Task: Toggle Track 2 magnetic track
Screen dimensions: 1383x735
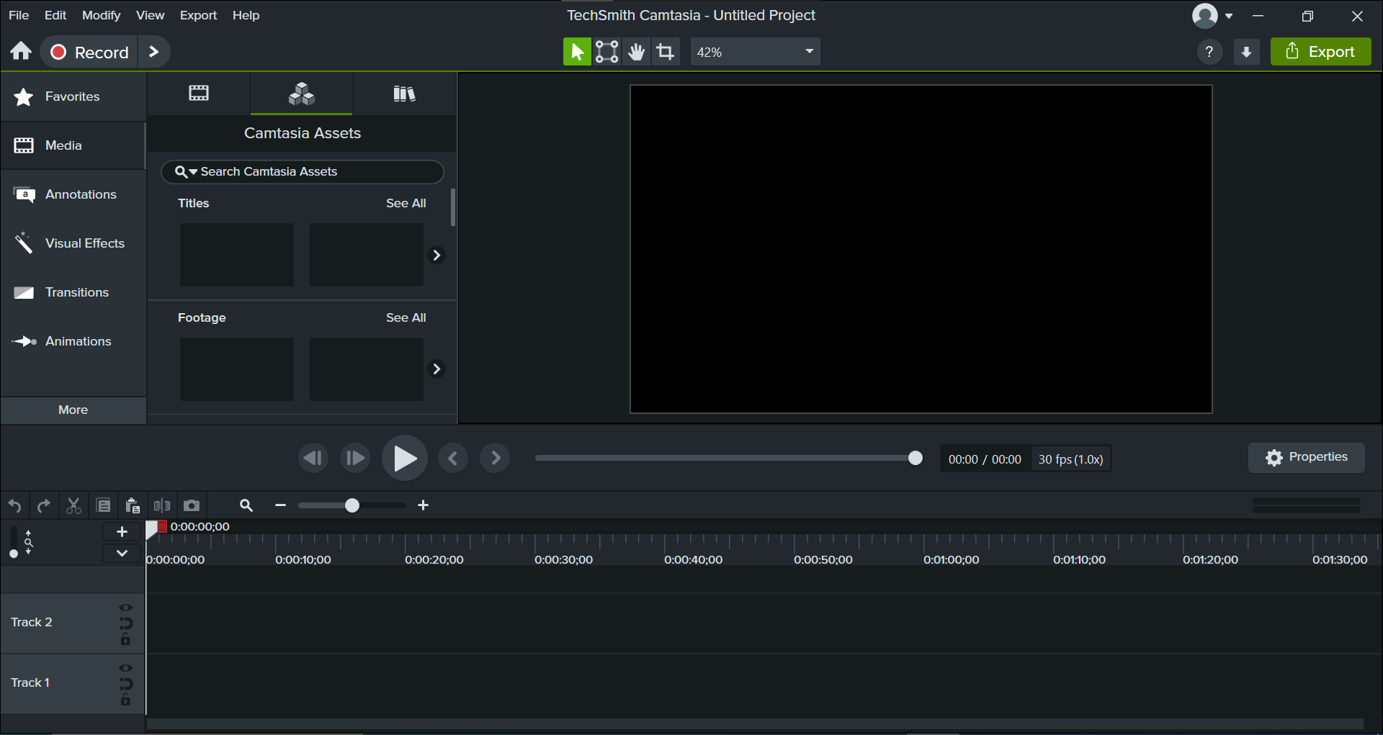Action: pyautogui.click(x=126, y=623)
